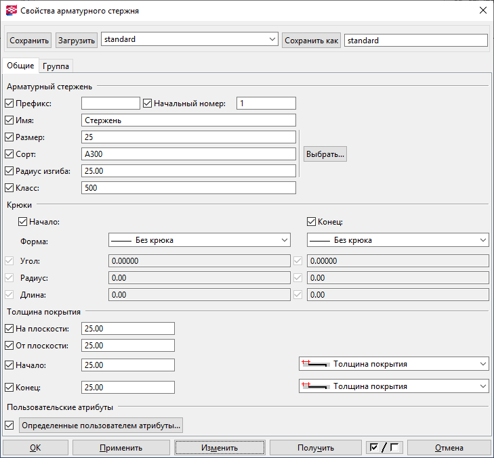Toggle the Конец hook checkbox
This screenshot has width=494, height=458.
pos(312,221)
